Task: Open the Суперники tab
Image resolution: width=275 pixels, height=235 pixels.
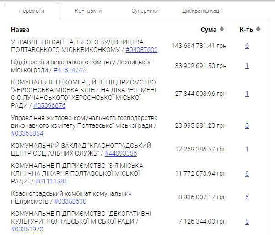Action: [145, 11]
